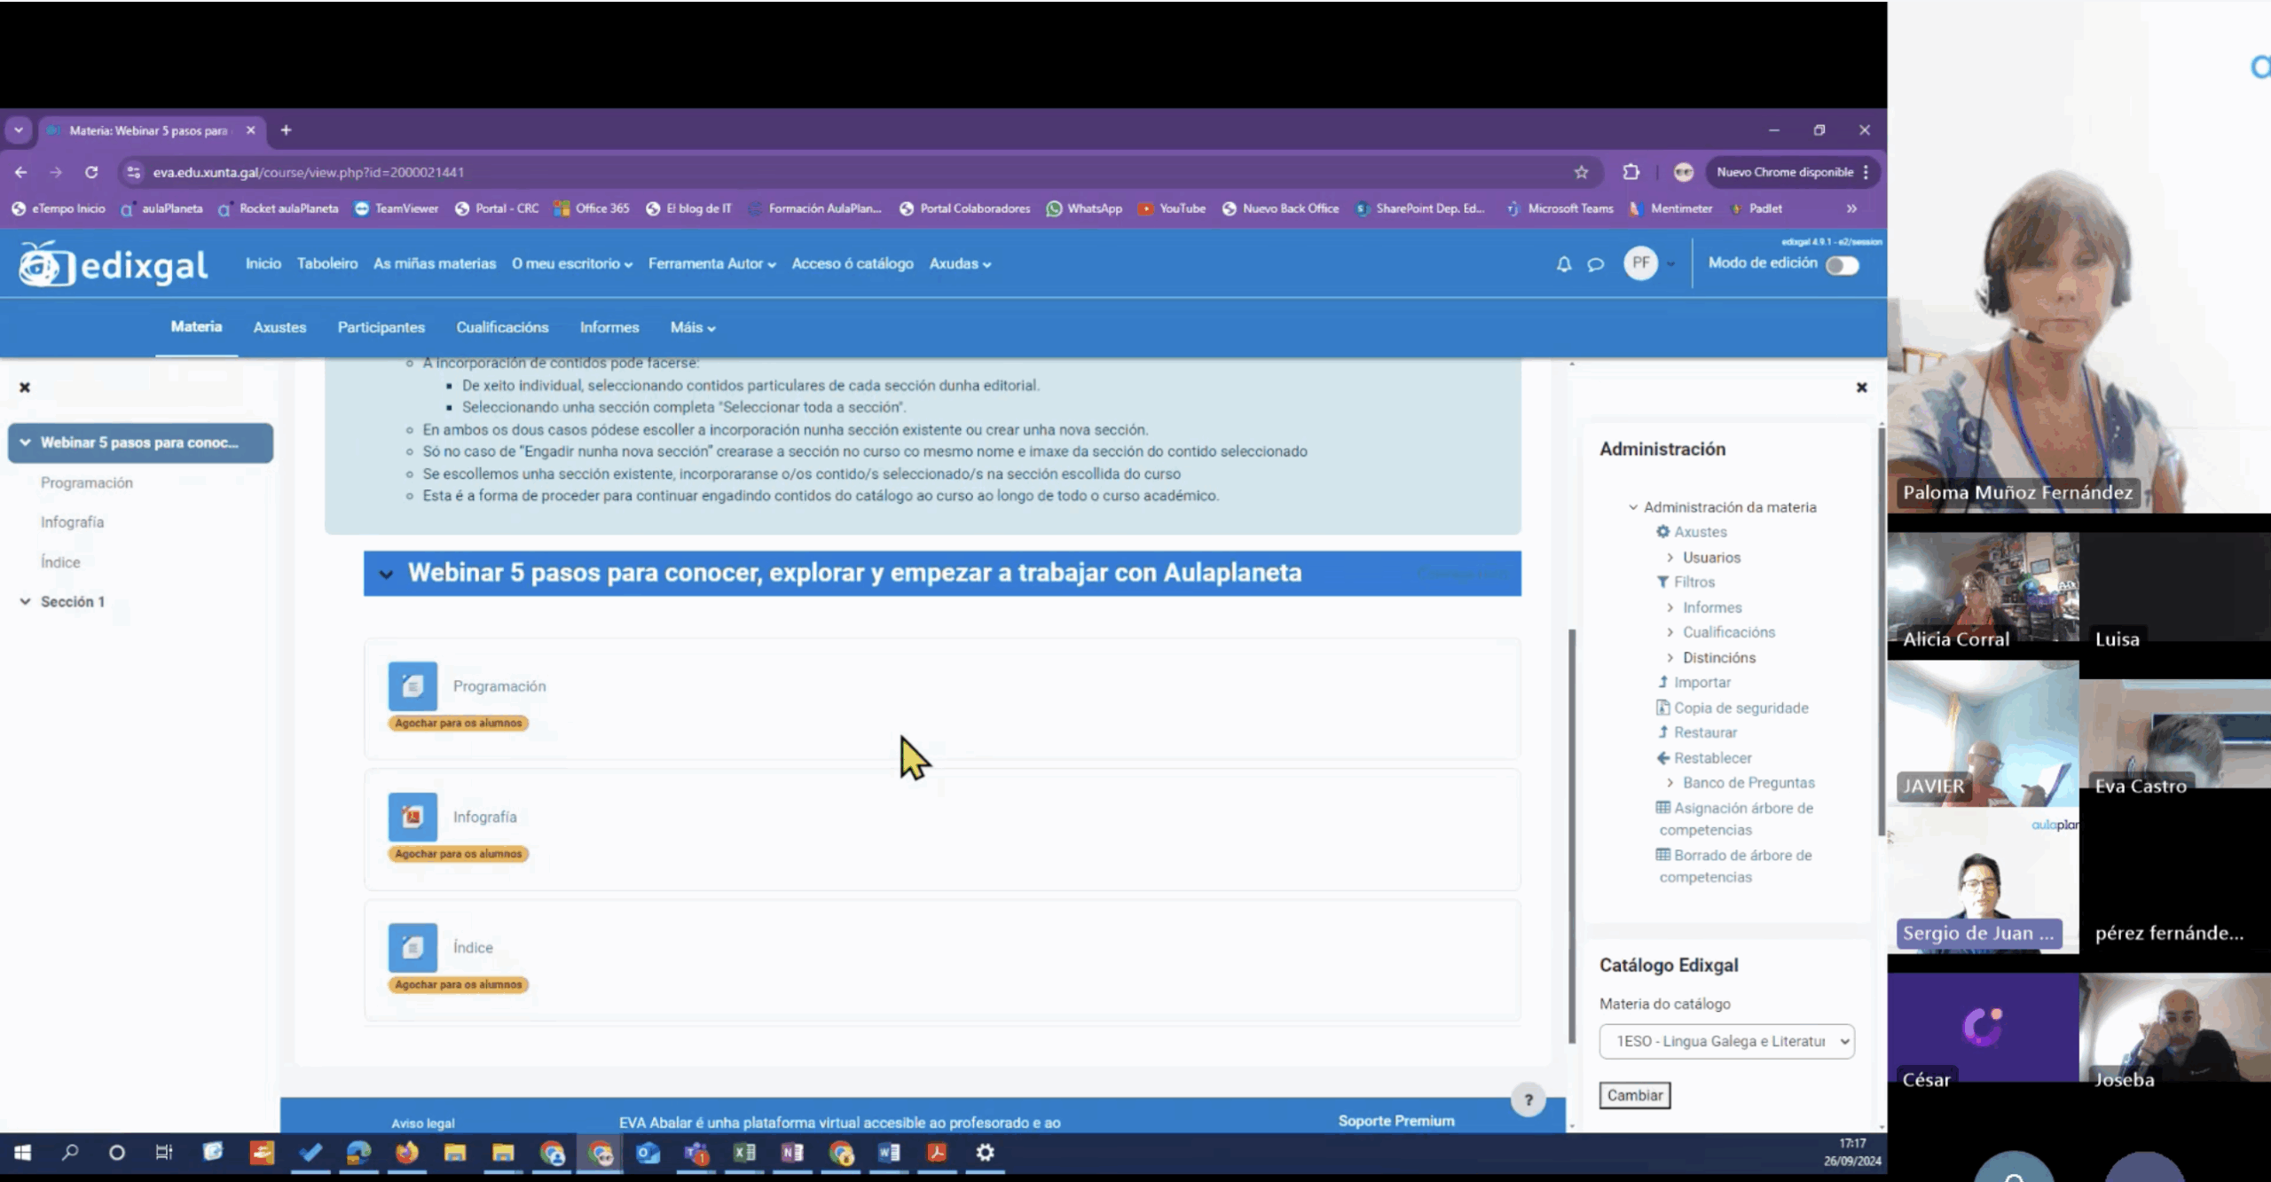The height and width of the screenshot is (1182, 2271).
Task: Click the Infografía file icon
Action: click(x=413, y=817)
